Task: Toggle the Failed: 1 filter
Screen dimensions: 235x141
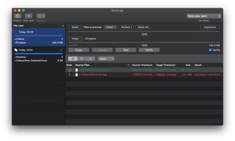Action: [110, 27]
